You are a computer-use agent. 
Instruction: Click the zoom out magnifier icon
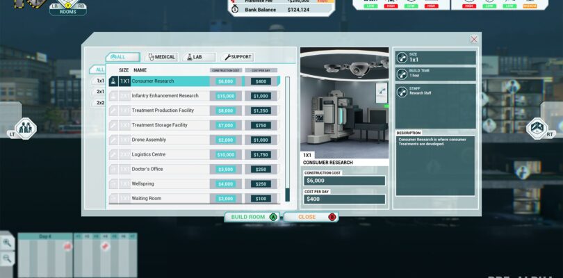coord(7,259)
